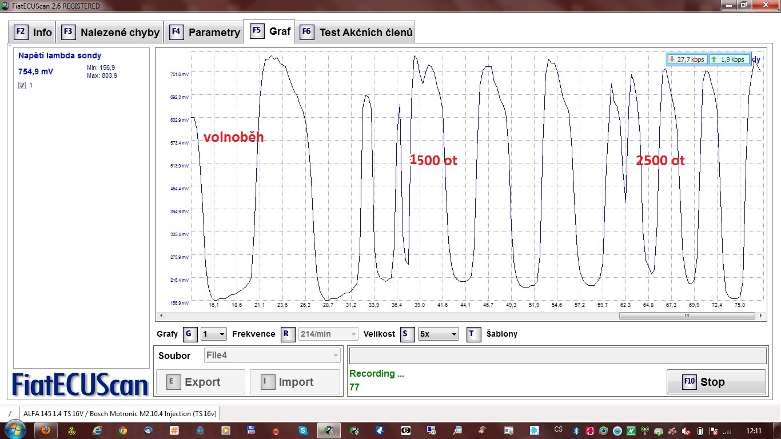Open the Windows Start menu
The height and width of the screenshot is (439, 781).
tap(14, 429)
